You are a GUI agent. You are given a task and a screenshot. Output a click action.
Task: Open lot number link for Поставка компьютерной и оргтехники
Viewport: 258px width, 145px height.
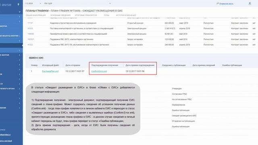click(30, 29)
